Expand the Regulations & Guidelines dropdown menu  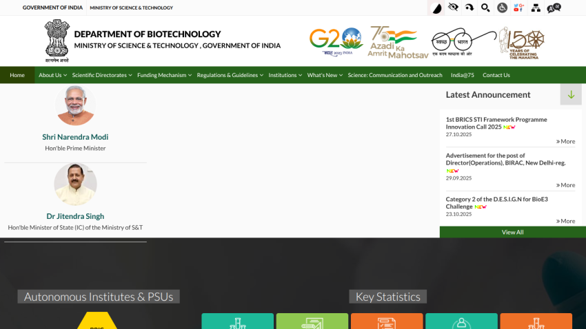click(230, 75)
